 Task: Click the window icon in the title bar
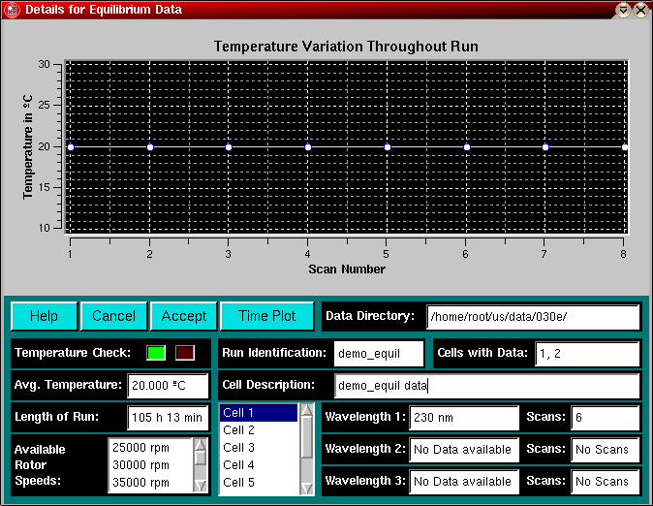click(12, 10)
